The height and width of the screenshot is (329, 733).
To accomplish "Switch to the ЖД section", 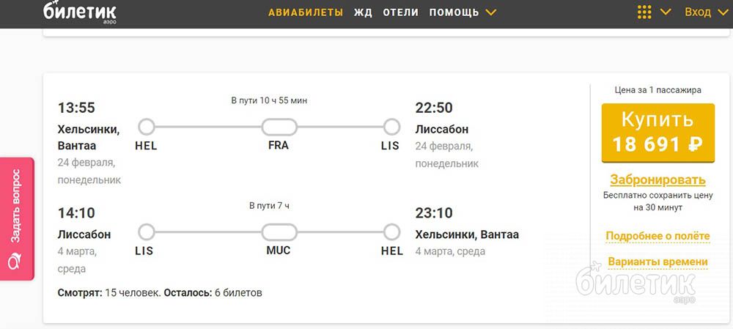I will pyautogui.click(x=363, y=12).
